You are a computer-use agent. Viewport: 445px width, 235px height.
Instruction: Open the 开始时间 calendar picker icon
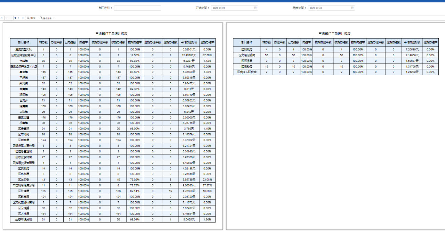pyautogui.click(x=255, y=8)
